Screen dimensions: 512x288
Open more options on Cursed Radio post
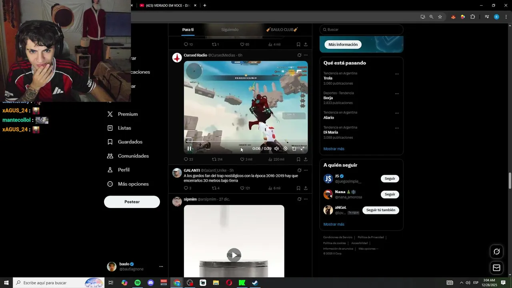tap(306, 55)
